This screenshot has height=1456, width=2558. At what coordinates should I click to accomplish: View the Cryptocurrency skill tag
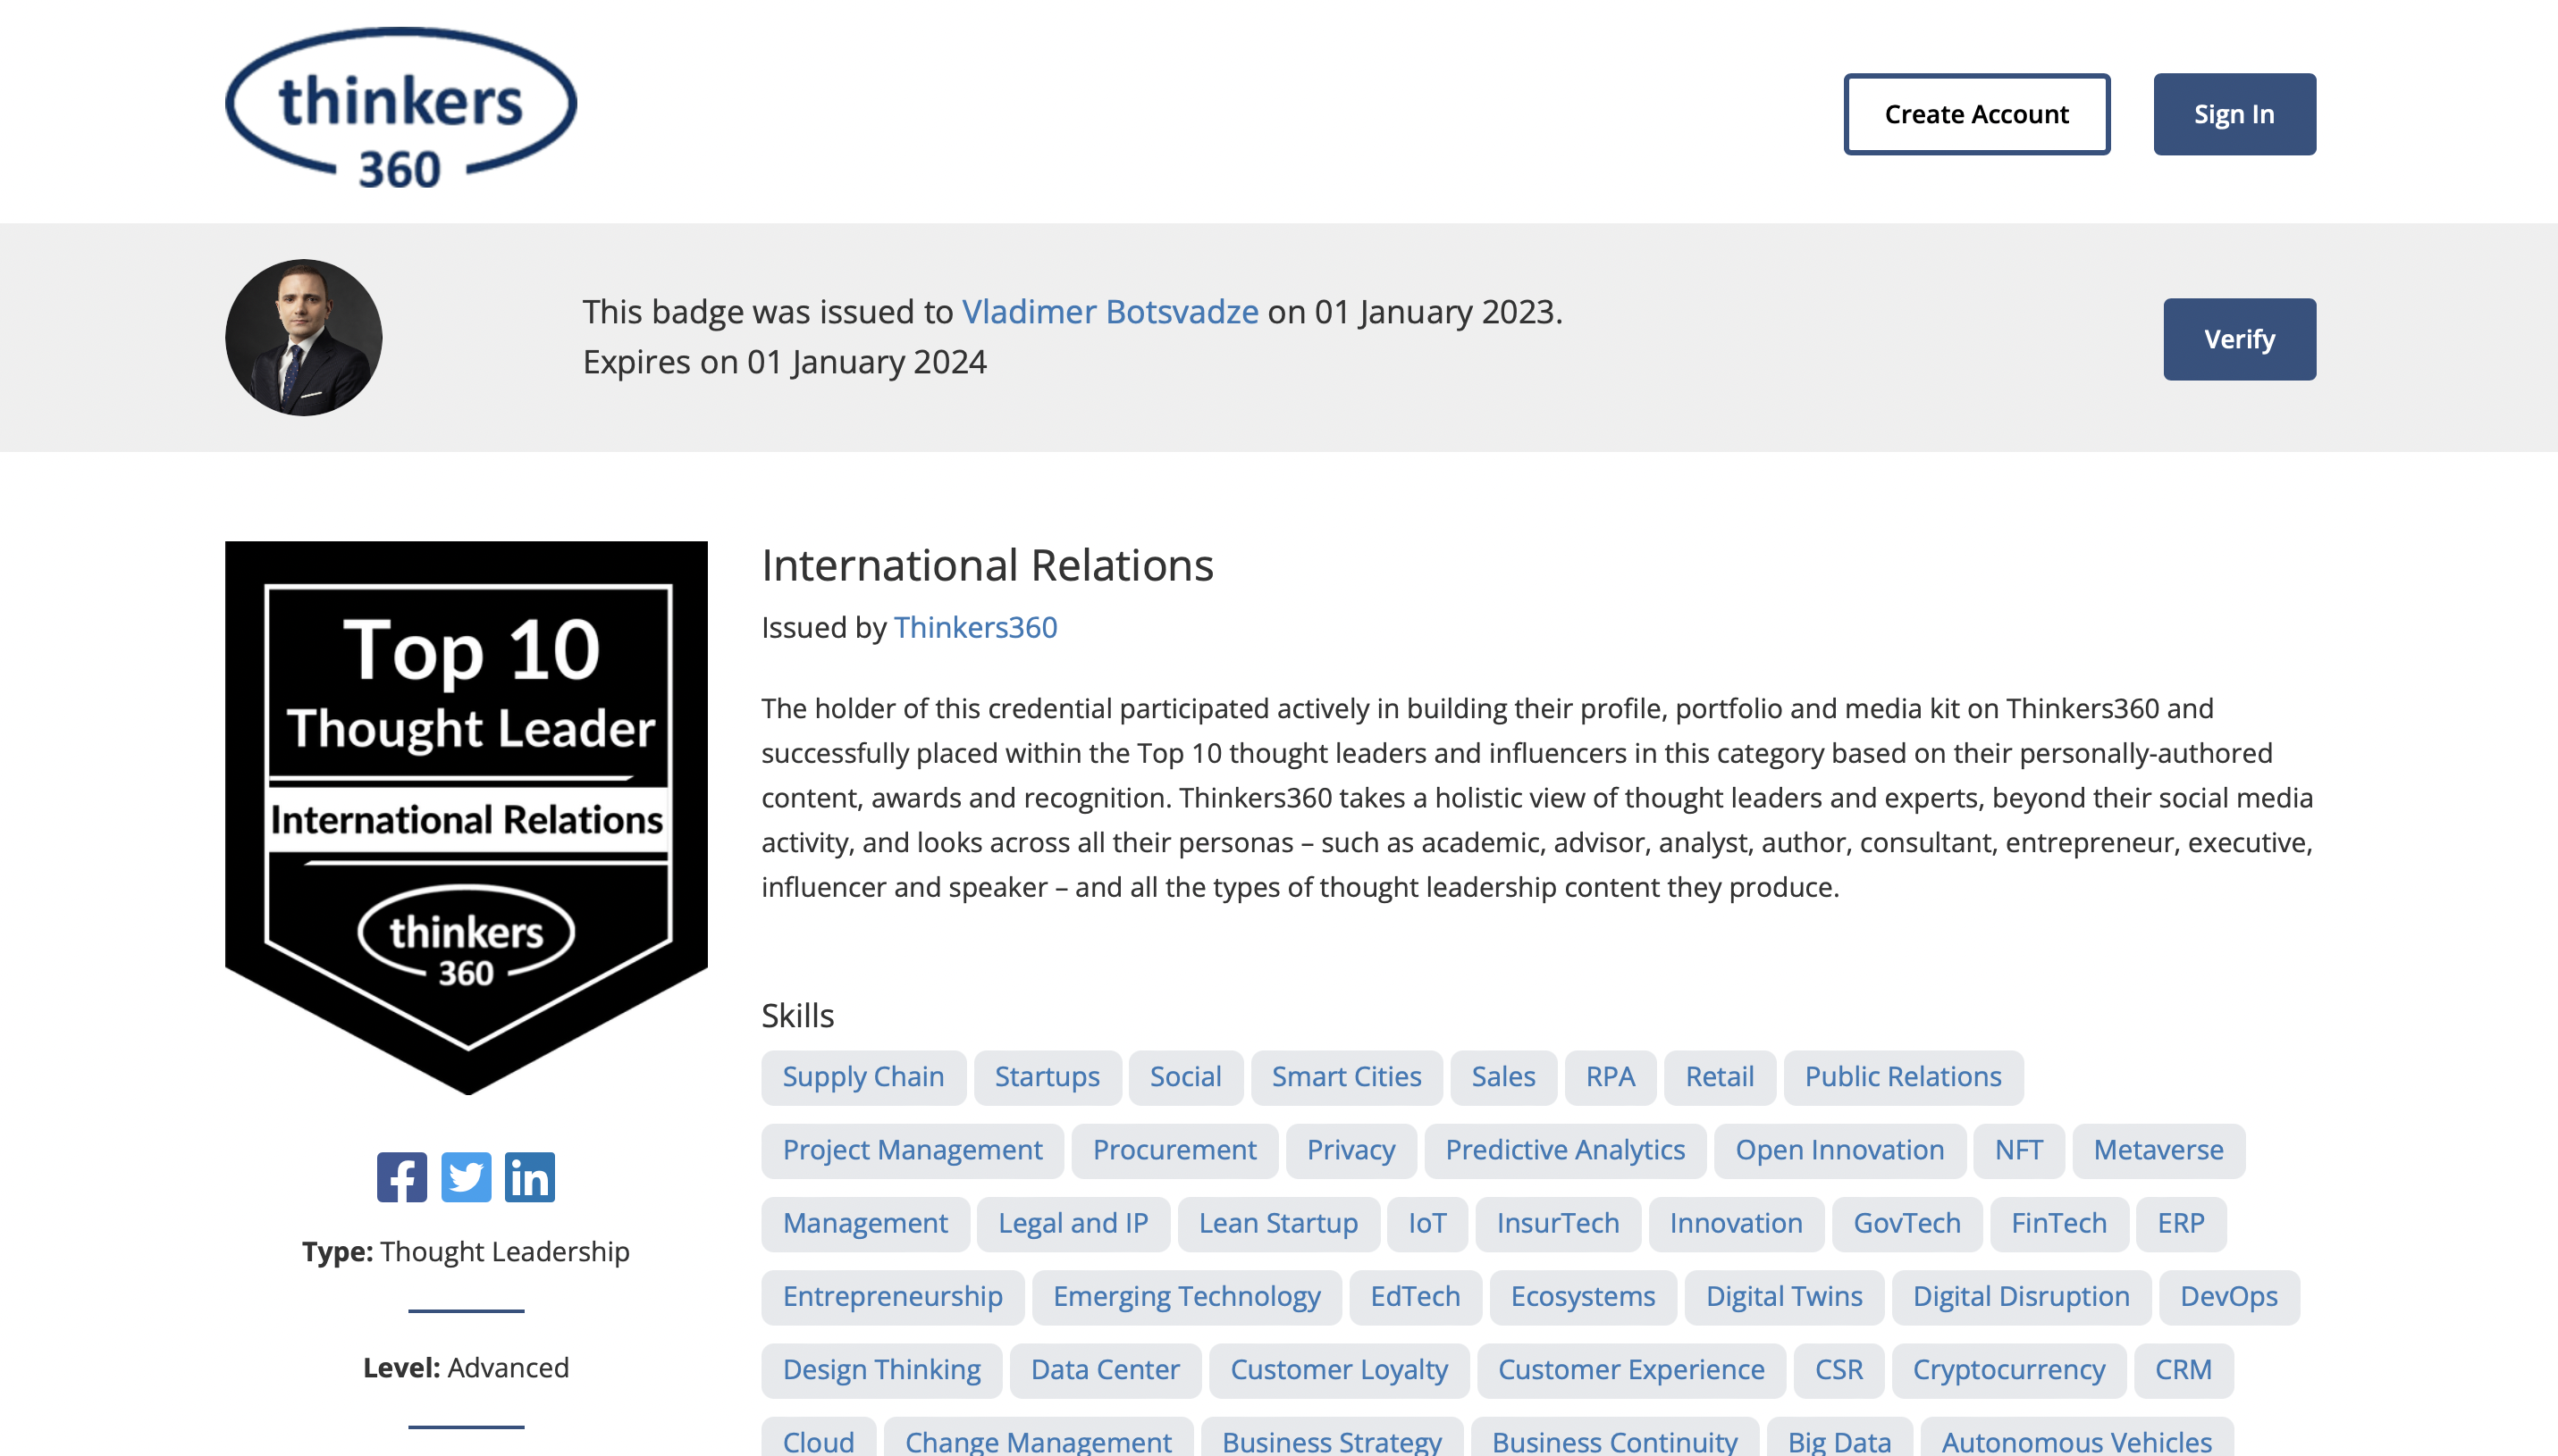pyautogui.click(x=2009, y=1370)
